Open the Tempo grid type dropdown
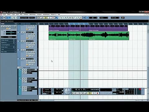The width and height of the screenshot is (149, 112). [104, 18]
